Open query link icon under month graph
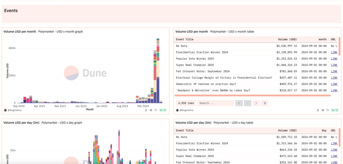The height and width of the screenshot is (164, 343). pyautogui.click(x=146, y=110)
